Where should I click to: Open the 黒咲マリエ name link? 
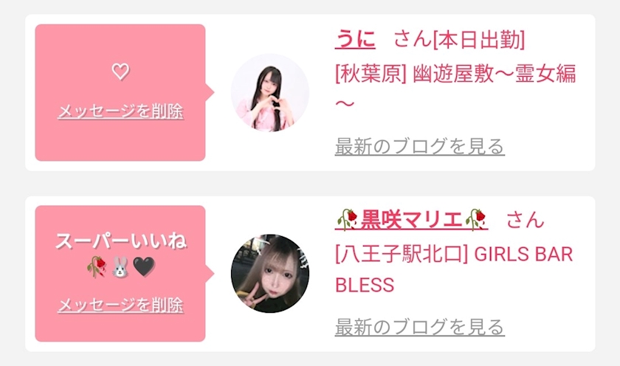pos(411,220)
